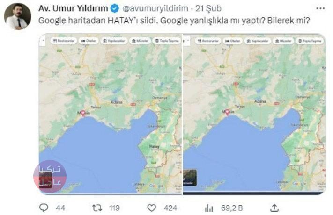Open the Av. Umur Yıldırım display name
Screen dimensions: 333x215
73,8
